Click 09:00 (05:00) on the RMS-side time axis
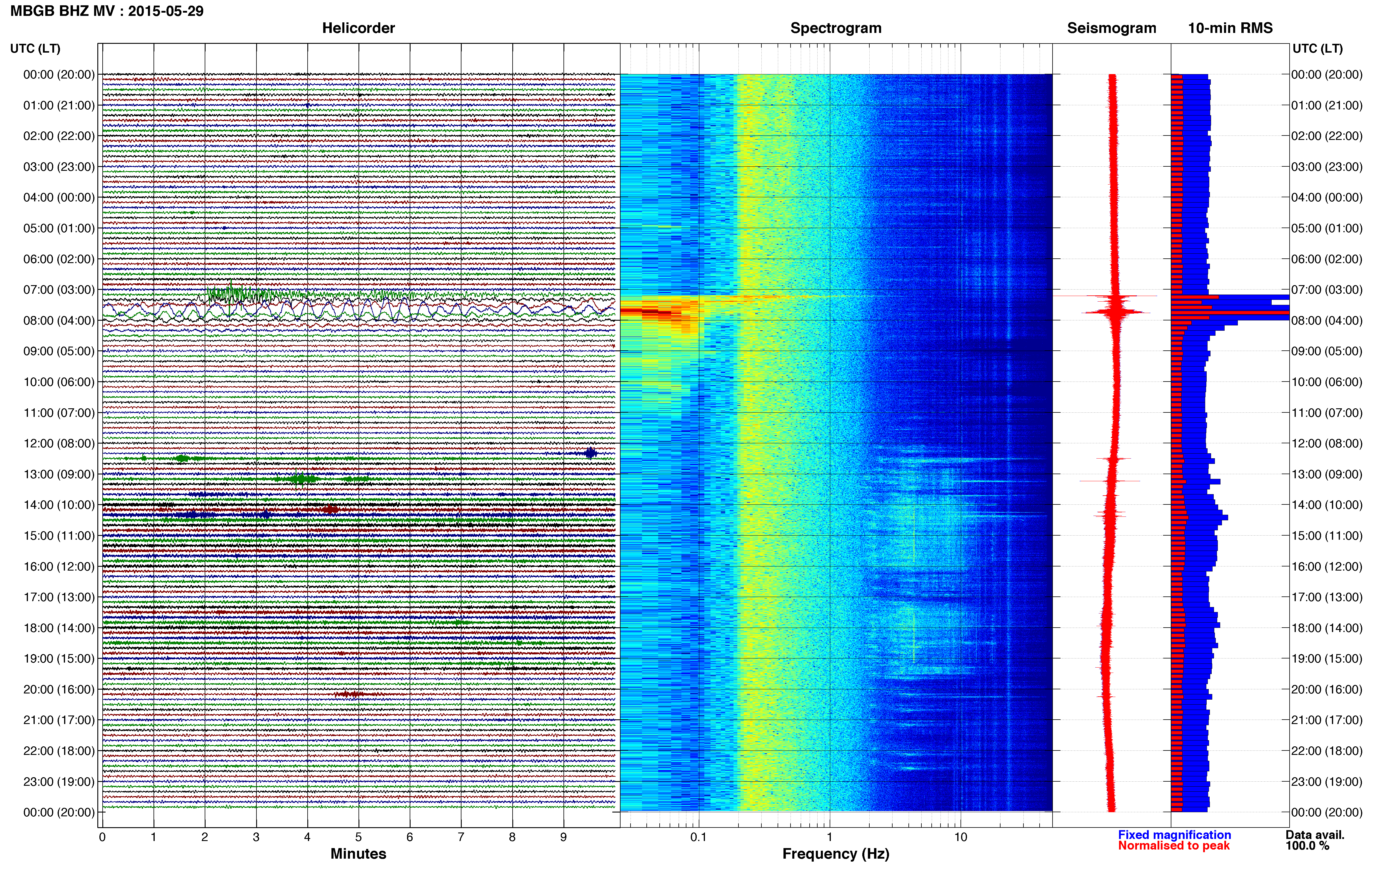This screenshot has width=1394, height=871. tap(1327, 351)
